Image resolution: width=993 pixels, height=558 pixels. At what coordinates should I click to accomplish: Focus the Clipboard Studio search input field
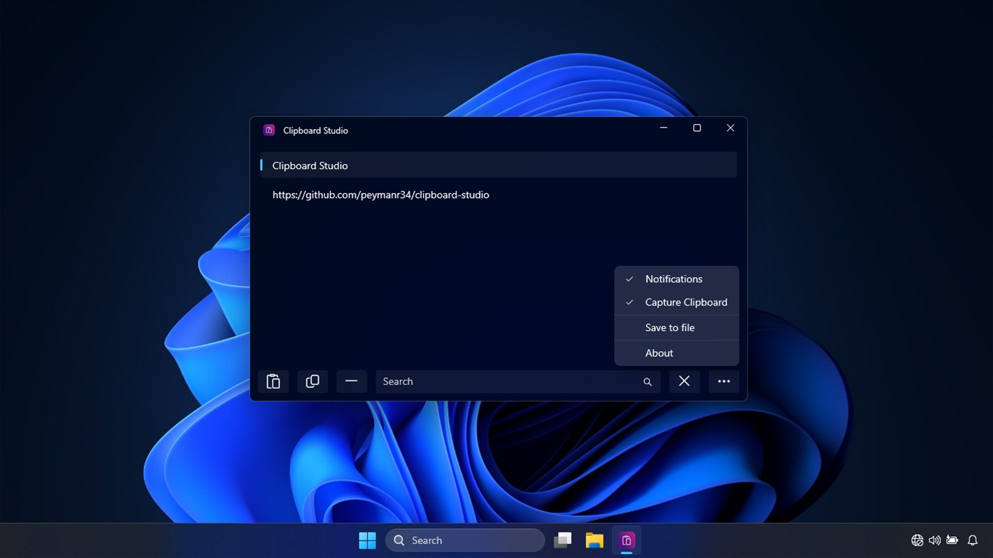click(x=518, y=381)
